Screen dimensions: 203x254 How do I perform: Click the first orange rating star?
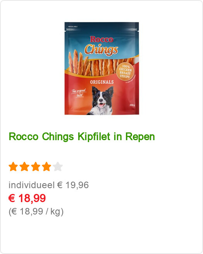[x=13, y=166]
